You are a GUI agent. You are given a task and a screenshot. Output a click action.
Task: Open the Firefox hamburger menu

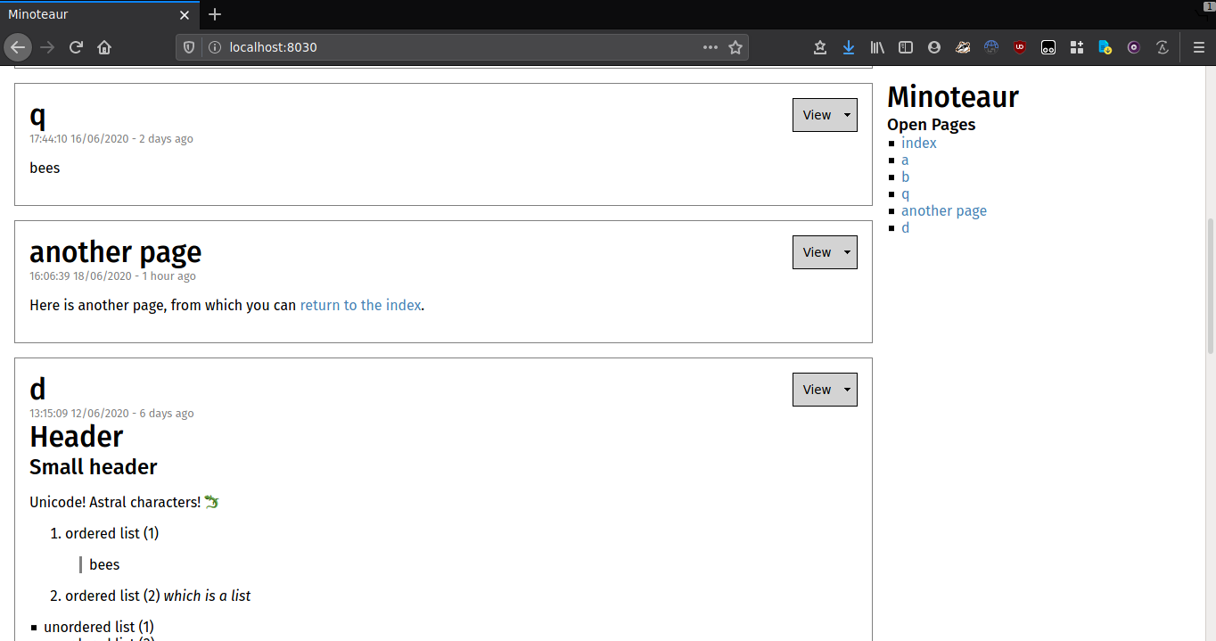coord(1199,47)
